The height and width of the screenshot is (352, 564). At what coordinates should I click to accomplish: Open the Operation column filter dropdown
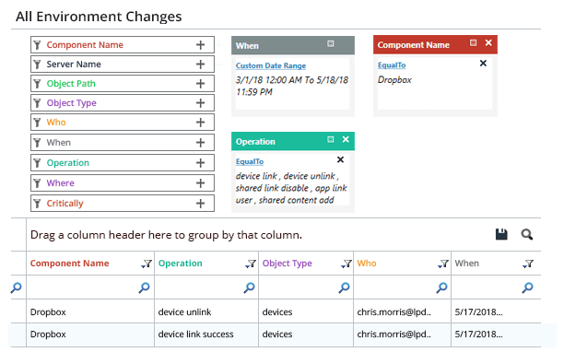(x=251, y=264)
